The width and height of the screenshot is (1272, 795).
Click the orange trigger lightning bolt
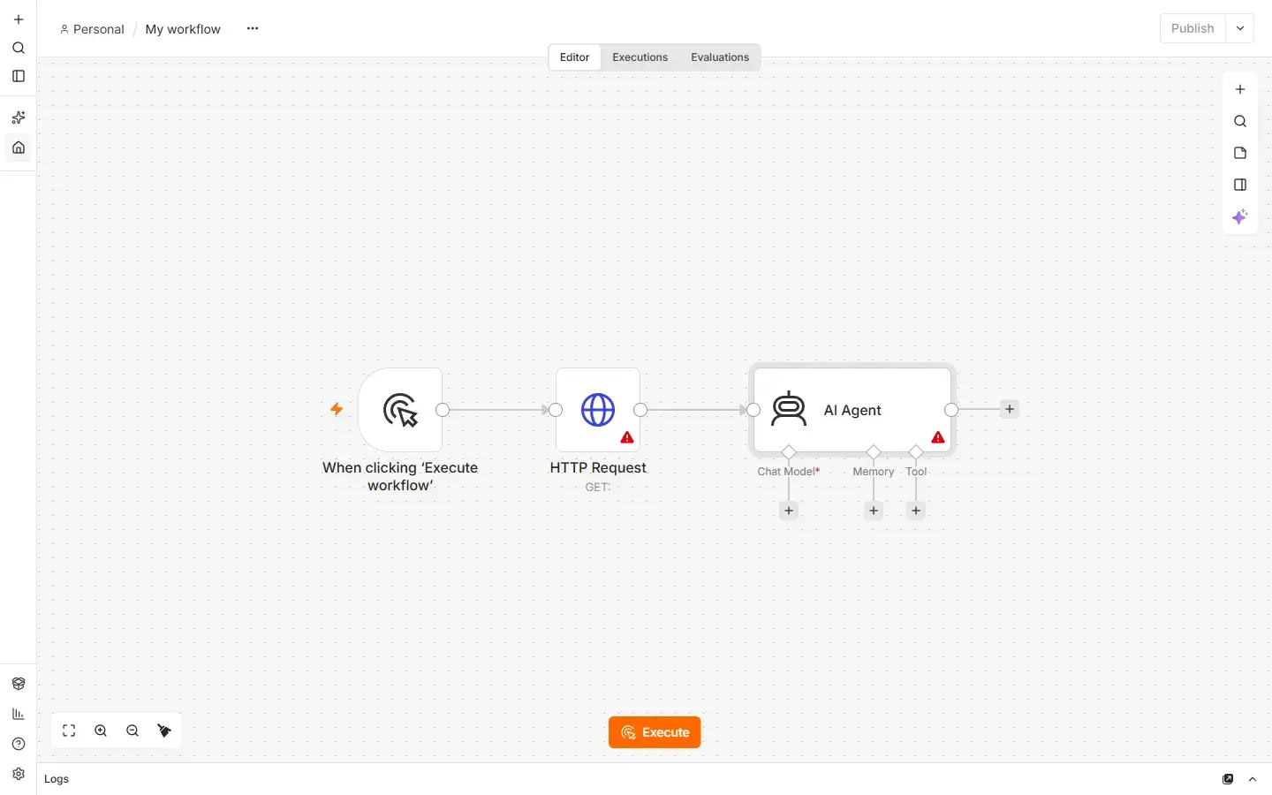coord(337,409)
